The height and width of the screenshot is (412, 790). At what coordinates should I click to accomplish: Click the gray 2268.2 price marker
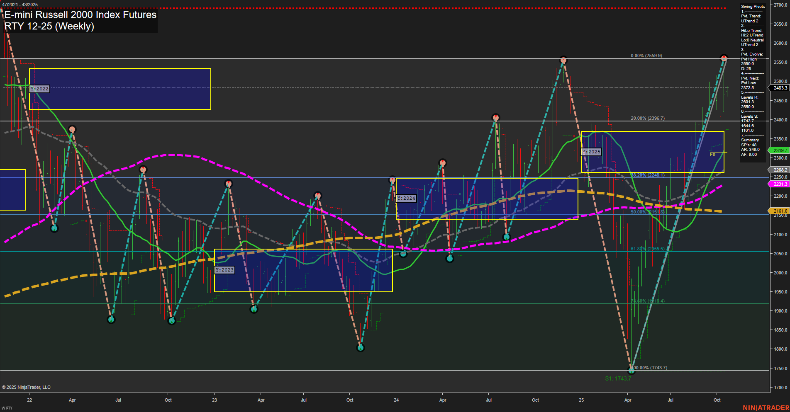click(x=779, y=170)
